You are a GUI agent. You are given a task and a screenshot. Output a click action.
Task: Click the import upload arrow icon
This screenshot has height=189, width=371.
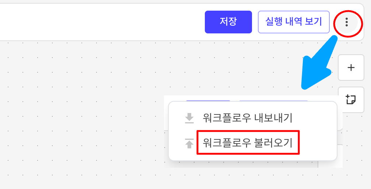[x=189, y=143]
